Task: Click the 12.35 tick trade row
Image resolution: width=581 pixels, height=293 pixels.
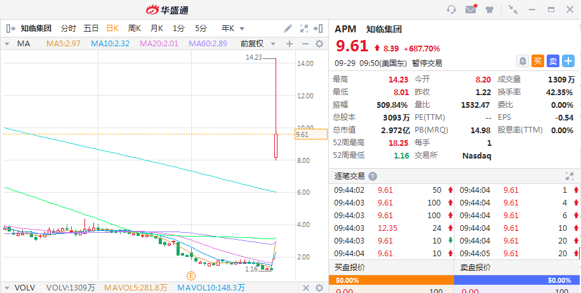Action: 391,228
